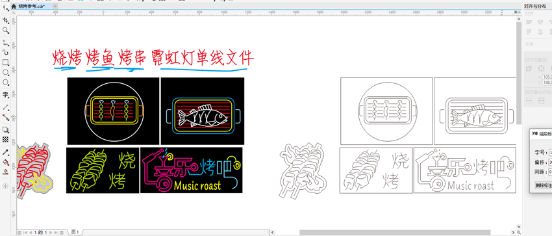Go to next page arrow
This screenshot has height=236, width=552.
tap(51, 233)
